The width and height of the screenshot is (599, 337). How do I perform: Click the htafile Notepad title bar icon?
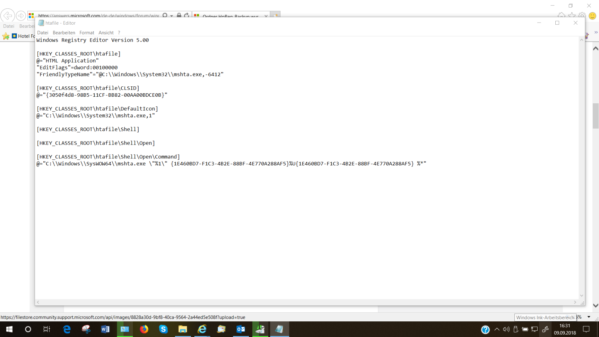pos(41,23)
